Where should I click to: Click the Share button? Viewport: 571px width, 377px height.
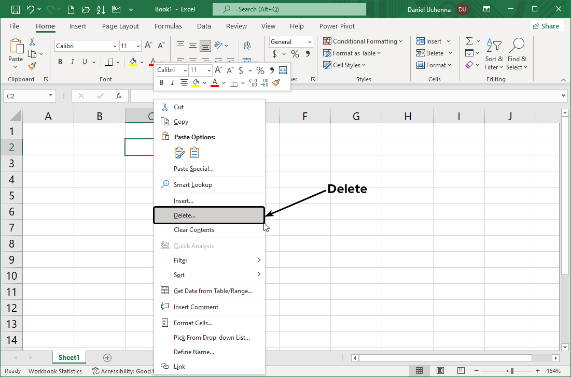(546, 26)
